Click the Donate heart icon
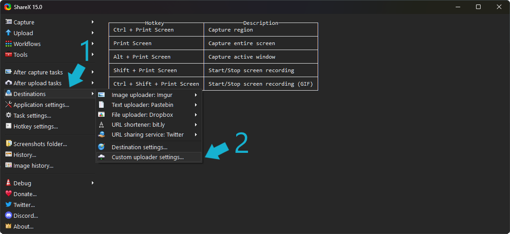Image resolution: width=510 pixels, height=234 pixels. (9, 194)
